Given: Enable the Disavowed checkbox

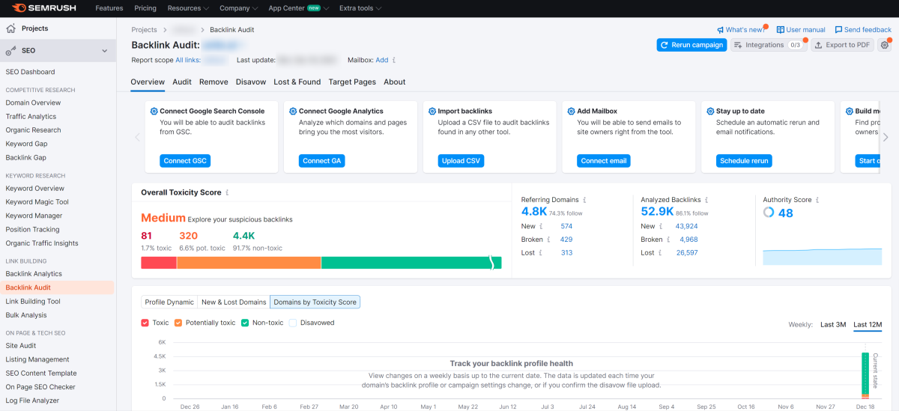Looking at the screenshot, I should 293,323.
